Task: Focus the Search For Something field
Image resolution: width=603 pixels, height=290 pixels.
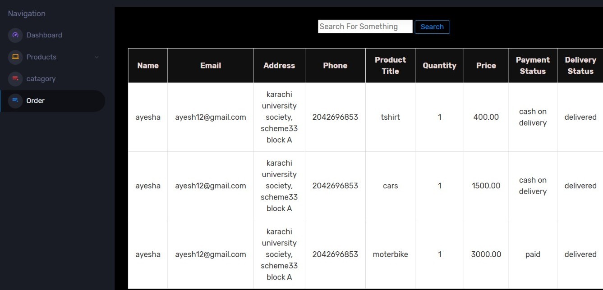Action: click(x=365, y=27)
